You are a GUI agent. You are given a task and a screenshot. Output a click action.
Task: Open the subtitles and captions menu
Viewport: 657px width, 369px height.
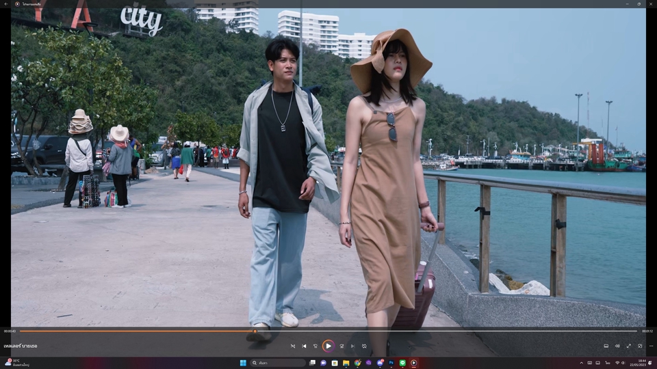[606, 346]
